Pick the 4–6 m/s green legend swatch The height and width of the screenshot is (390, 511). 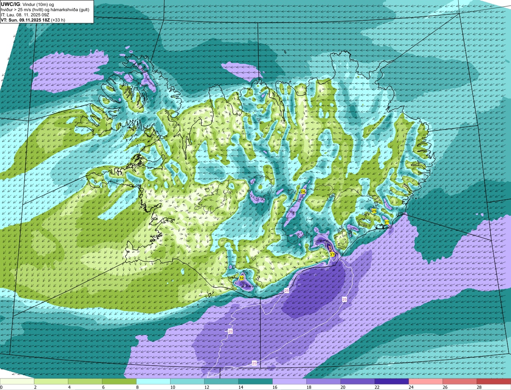click(x=85, y=381)
